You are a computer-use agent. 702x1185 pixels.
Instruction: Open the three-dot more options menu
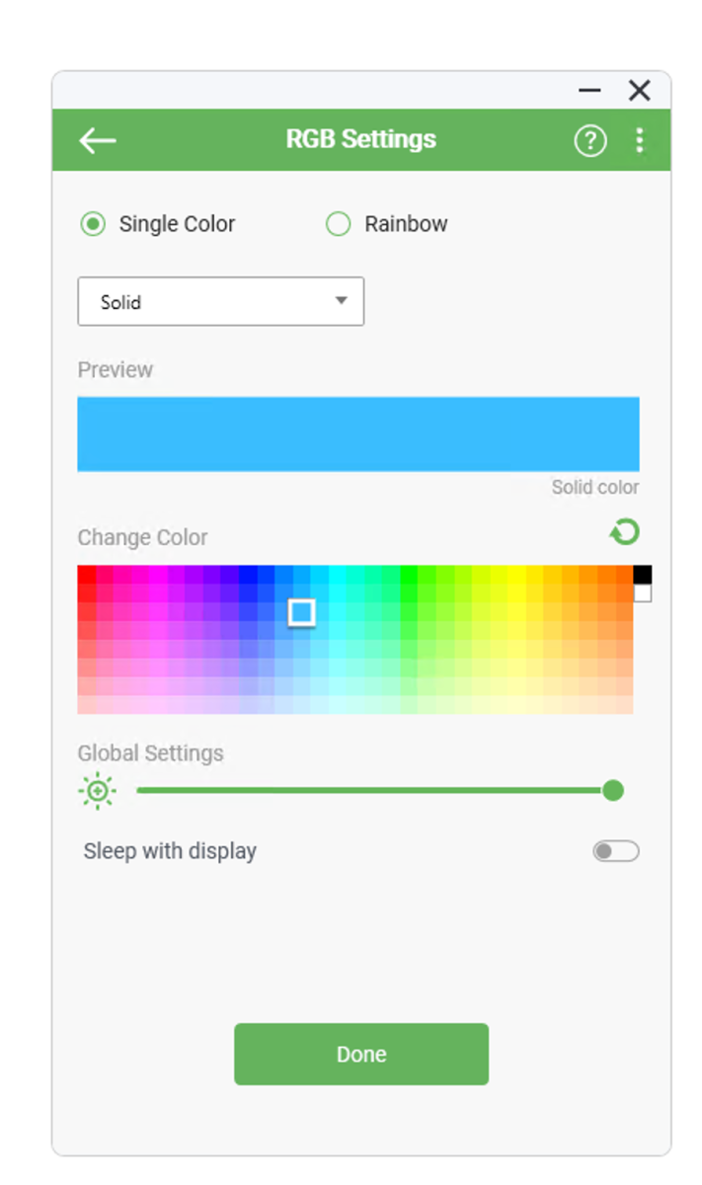pos(640,140)
